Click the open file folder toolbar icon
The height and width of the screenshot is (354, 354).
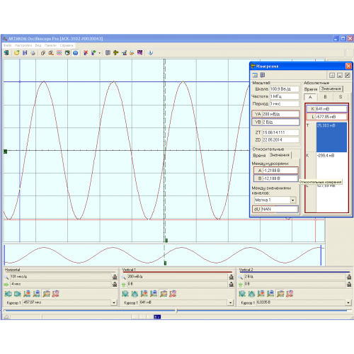[x=16, y=52]
